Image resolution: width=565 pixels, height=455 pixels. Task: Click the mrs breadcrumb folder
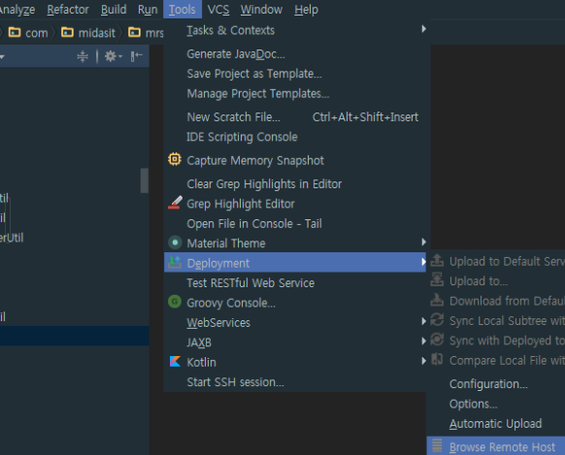point(146,33)
